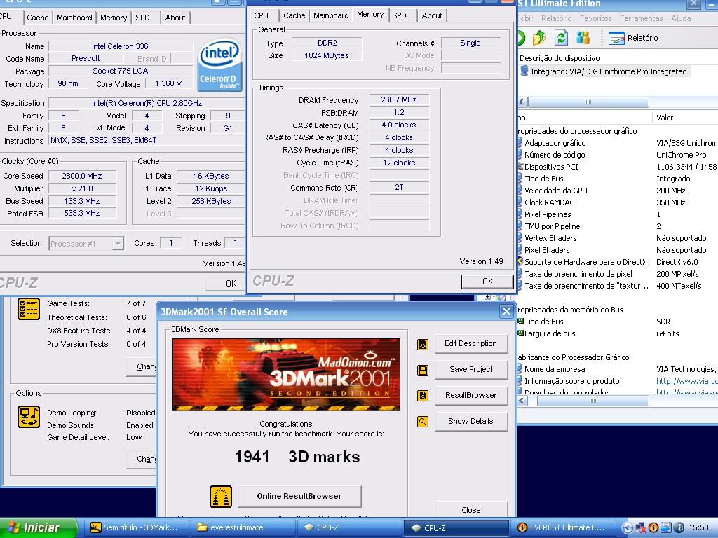Viewport: 718px width, 538px height.
Task: Click the Refresh icon in EVEREST toolbar
Action: [x=561, y=38]
